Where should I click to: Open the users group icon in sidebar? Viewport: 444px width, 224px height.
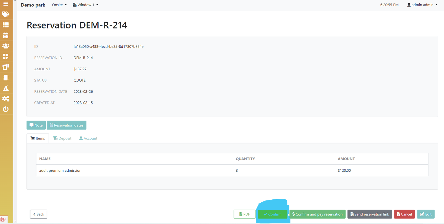pyautogui.click(x=6, y=46)
